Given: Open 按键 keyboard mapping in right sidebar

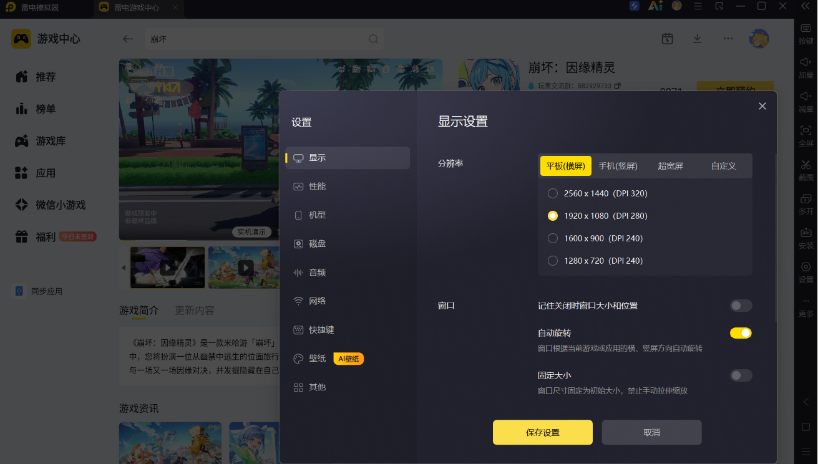Looking at the screenshot, I should tap(806, 33).
